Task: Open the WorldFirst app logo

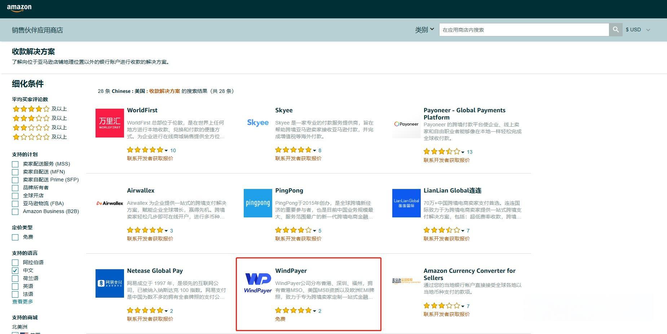Action: coord(110,123)
